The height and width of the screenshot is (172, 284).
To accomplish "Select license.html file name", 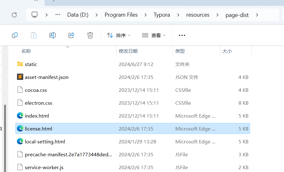I will coord(38,129).
